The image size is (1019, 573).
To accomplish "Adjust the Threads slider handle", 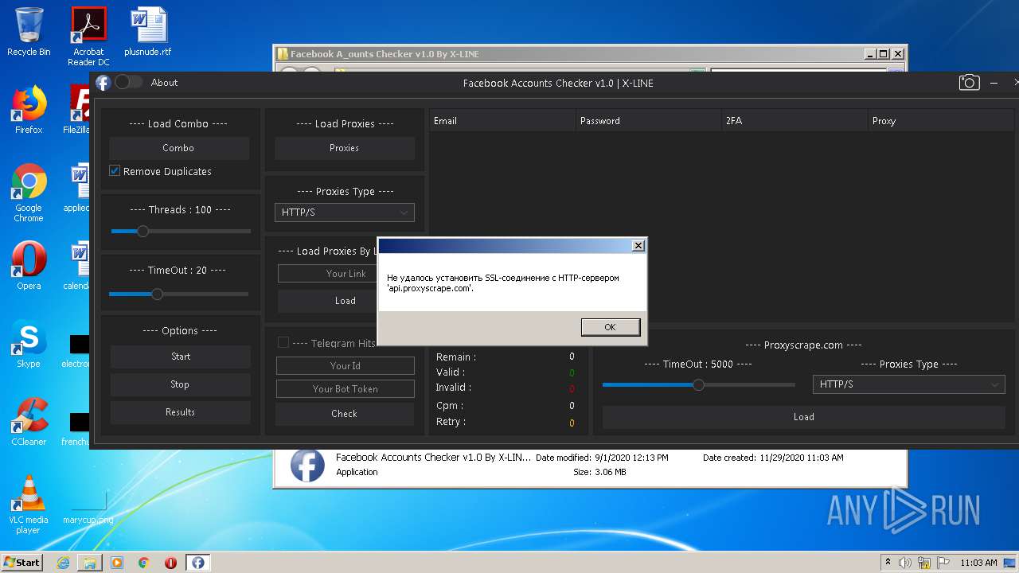I will coord(143,231).
